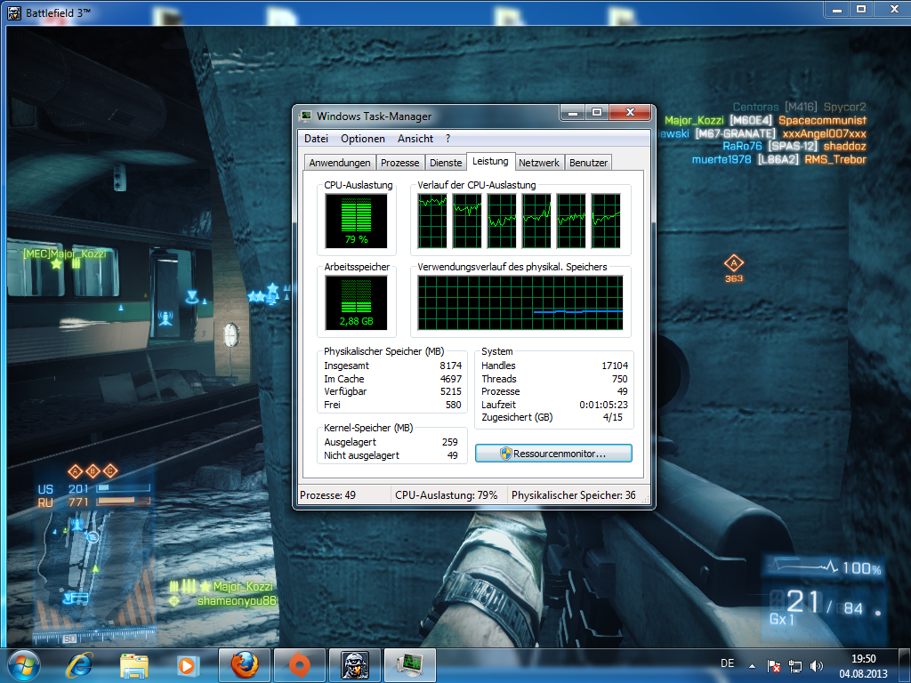This screenshot has width=911, height=683.
Task: Click the Zugesichert (GB) value 4/15
Action: pyautogui.click(x=612, y=418)
